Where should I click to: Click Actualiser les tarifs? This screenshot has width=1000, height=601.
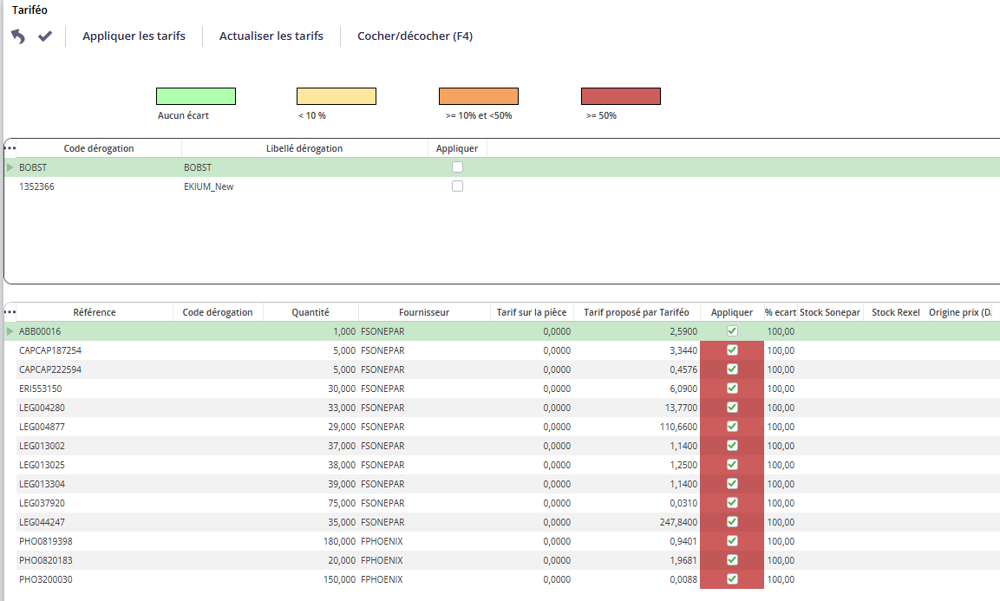[271, 36]
